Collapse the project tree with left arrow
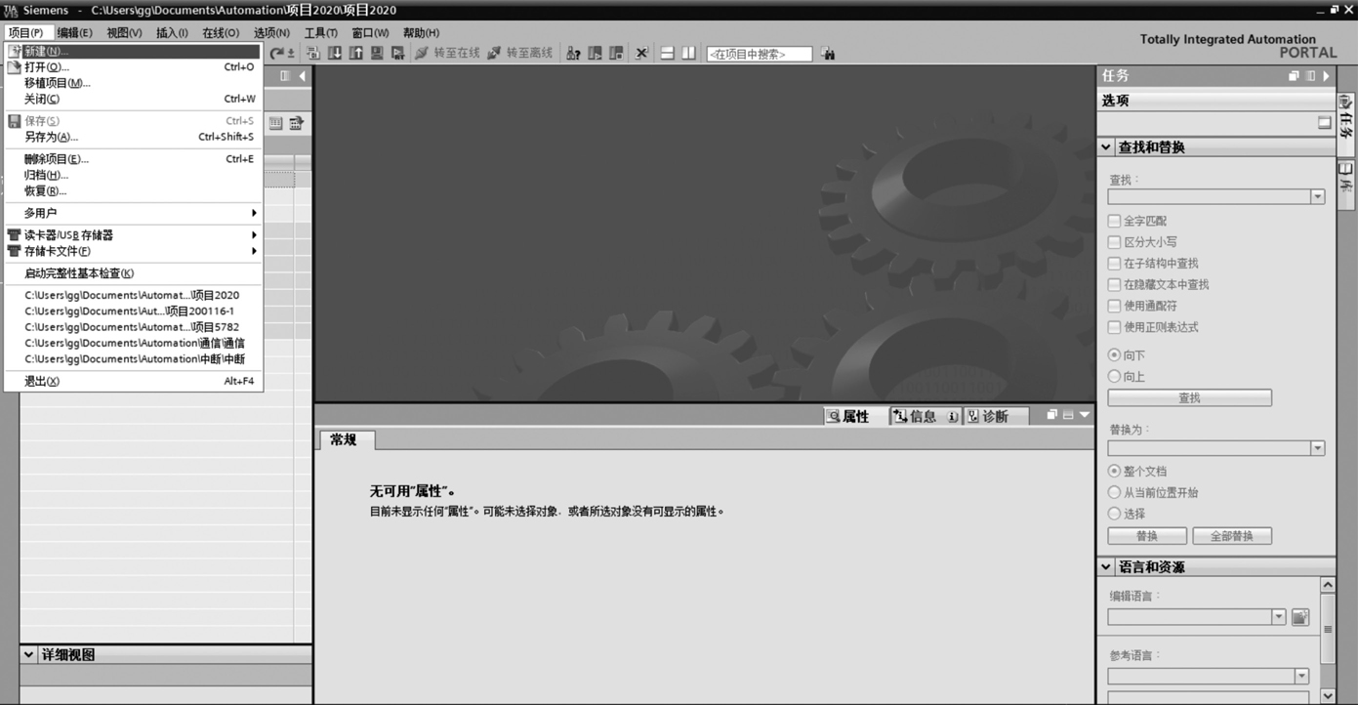1358x705 pixels. click(x=302, y=76)
